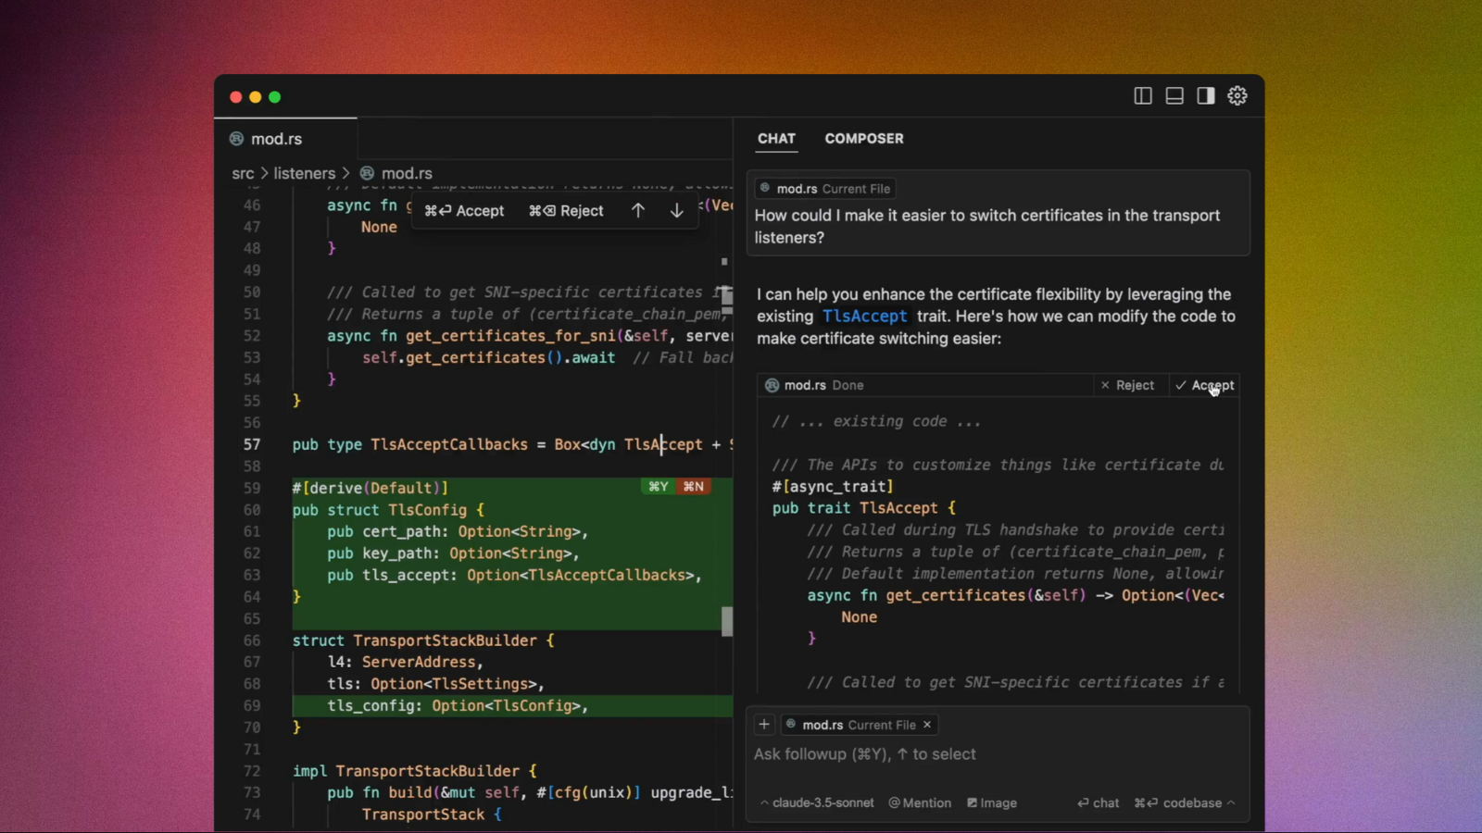Accept the hunk with ⌘Y badge
Viewport: 1482px width, 833px height.
coord(659,487)
